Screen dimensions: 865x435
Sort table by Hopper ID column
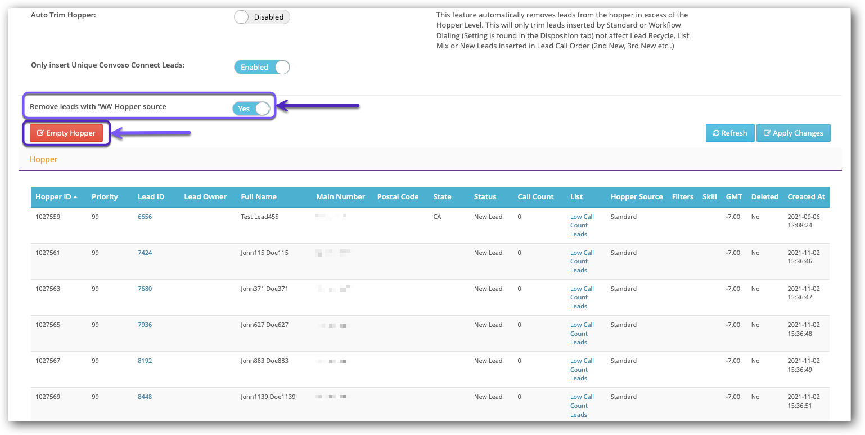point(56,197)
